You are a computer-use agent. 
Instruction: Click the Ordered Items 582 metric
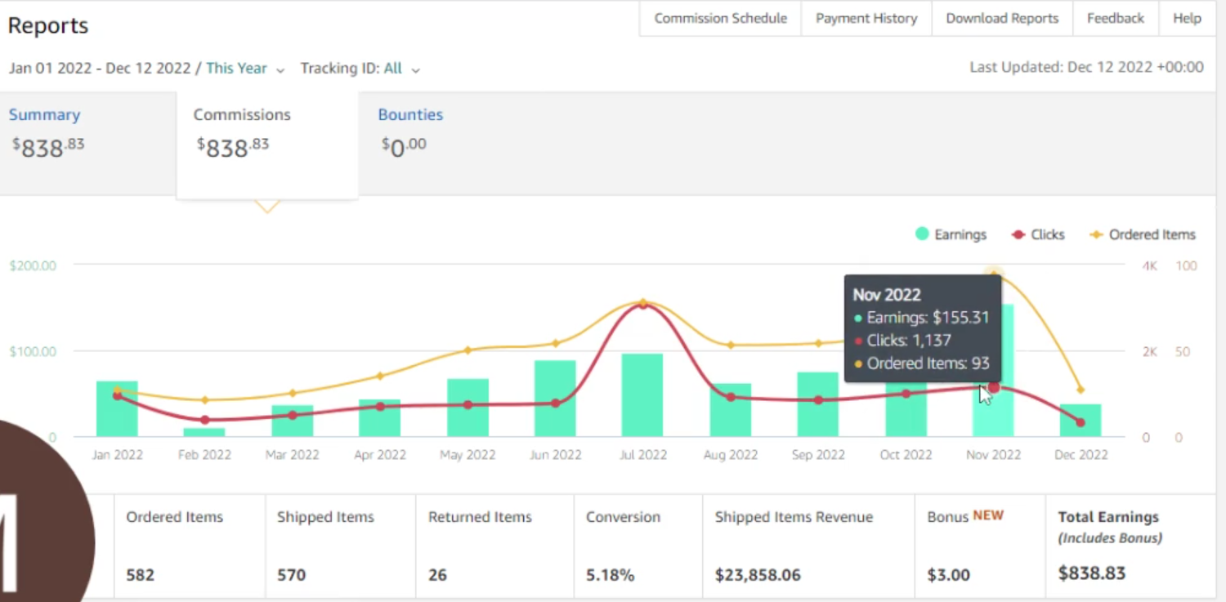point(190,546)
